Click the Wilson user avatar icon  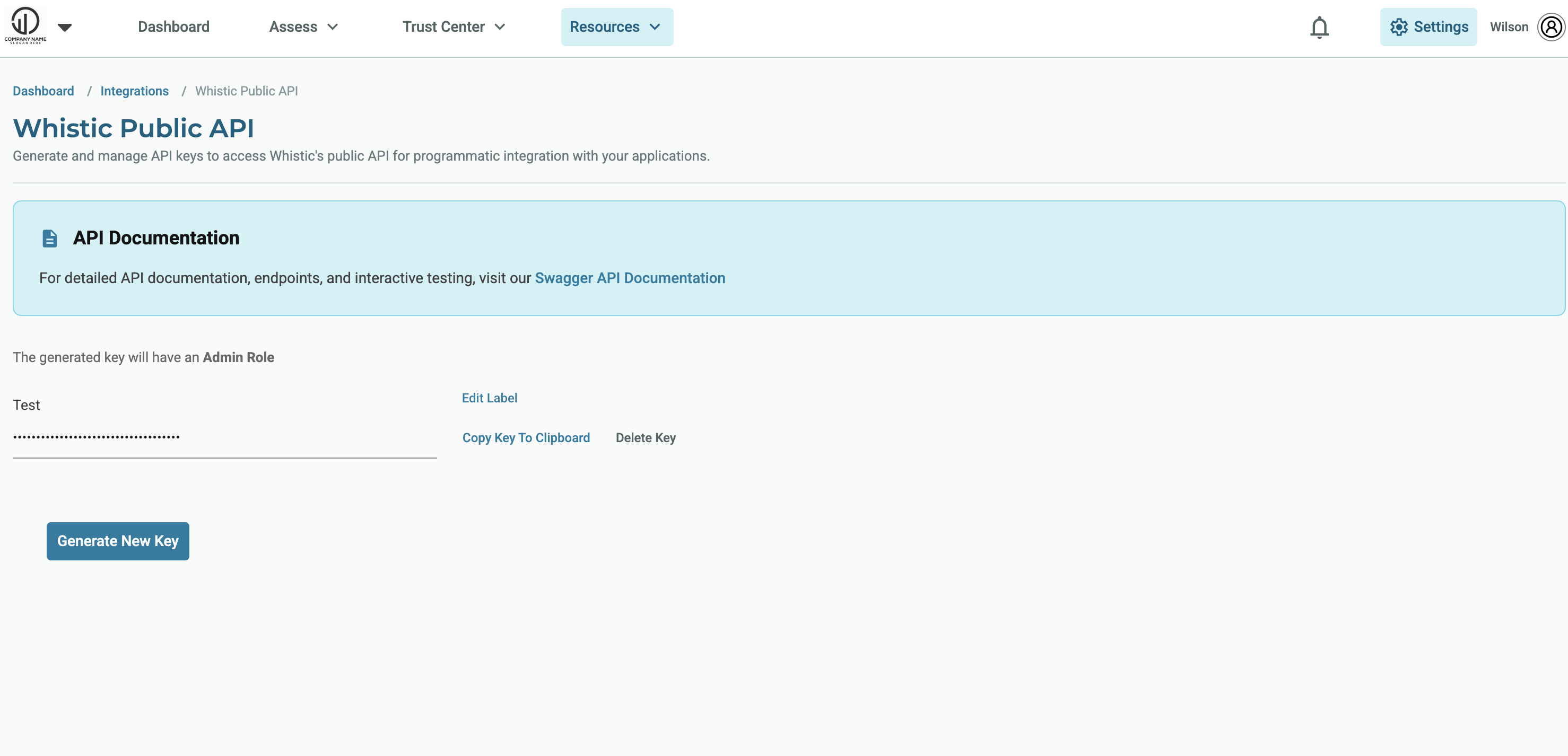(x=1551, y=27)
